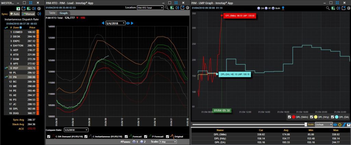Image resolution: width=351 pixels, height=145 pixels.
Task: Click the red DPL (5Min) legend swatch
Action: 294,117
